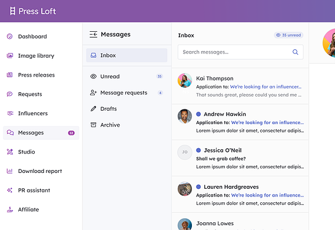The height and width of the screenshot is (230, 335).
Task: Click the Message requests person-plus icon
Action: (94, 92)
